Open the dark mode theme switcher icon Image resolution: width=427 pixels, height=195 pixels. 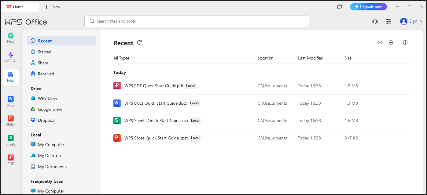(x=375, y=21)
